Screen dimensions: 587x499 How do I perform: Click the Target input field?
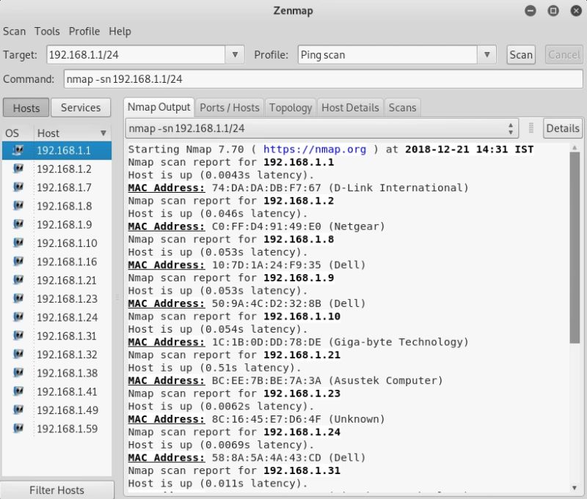(x=136, y=54)
